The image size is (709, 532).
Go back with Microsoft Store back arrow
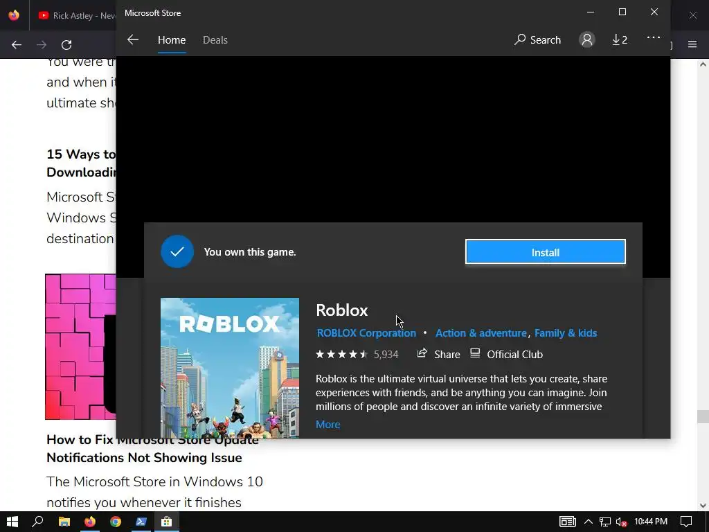pyautogui.click(x=132, y=39)
